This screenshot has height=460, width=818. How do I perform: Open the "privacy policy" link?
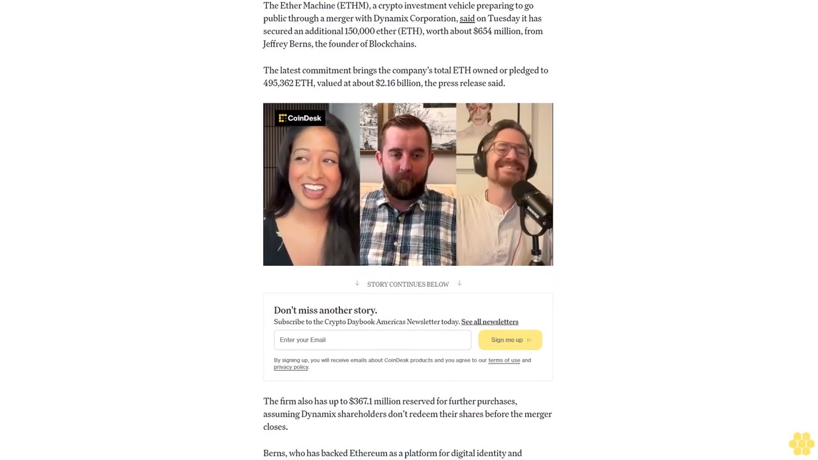click(291, 367)
